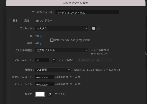This screenshot has width=147, height=104.
Task: Click the 開始タイムコード field
Action: point(44,77)
